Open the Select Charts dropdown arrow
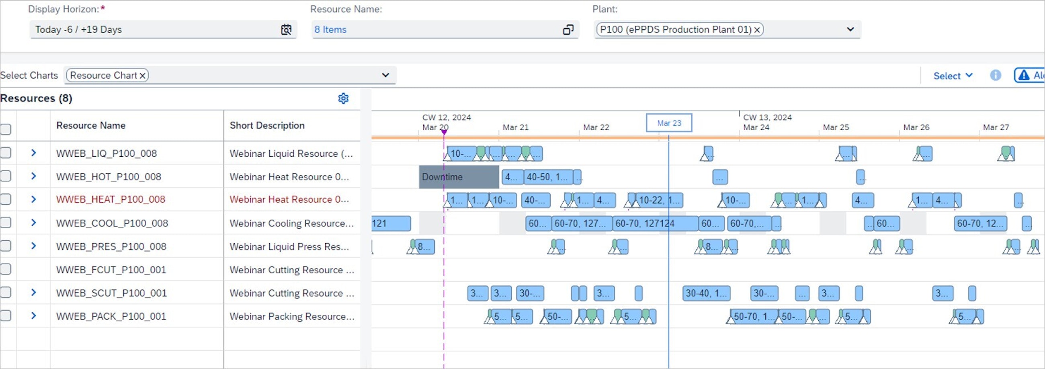The height and width of the screenshot is (369, 1045). (x=385, y=76)
